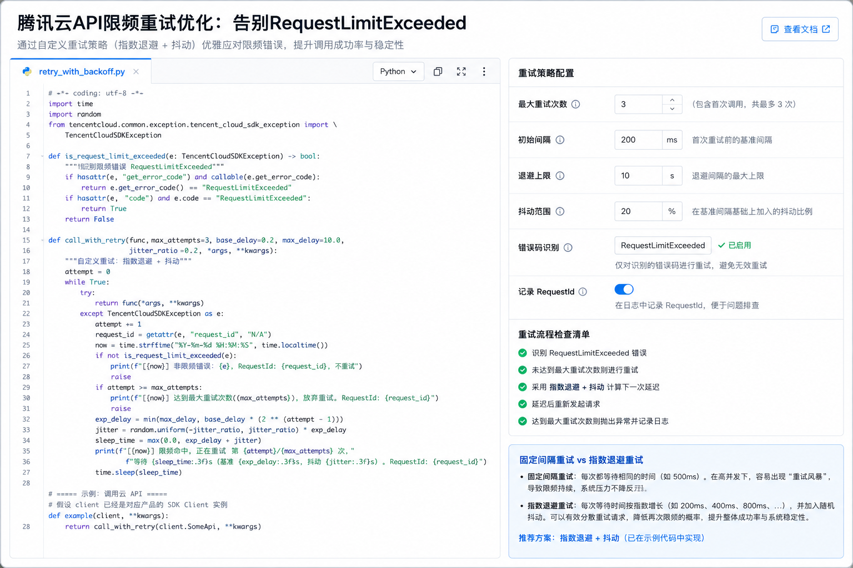This screenshot has width=853, height=568.
Task: Click the 固定间隔重试 bullet paragraph
Action: click(679, 483)
